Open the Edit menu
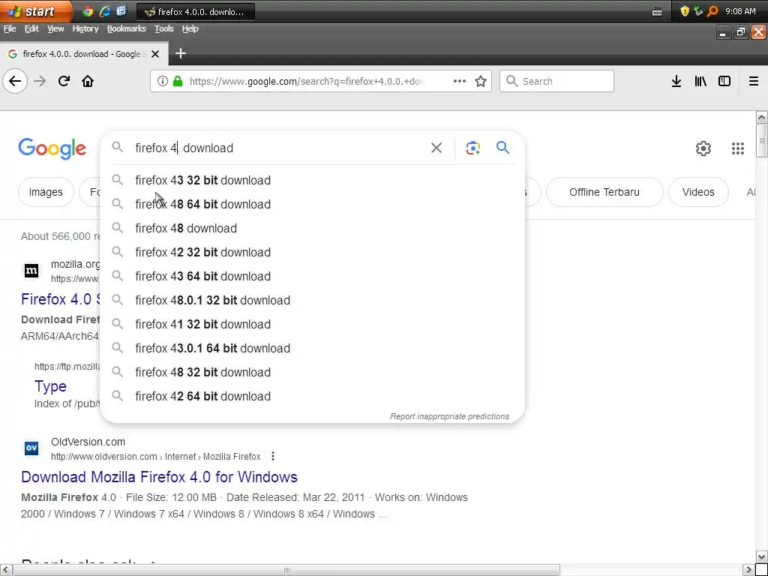Image resolution: width=768 pixels, height=576 pixels. click(x=31, y=29)
